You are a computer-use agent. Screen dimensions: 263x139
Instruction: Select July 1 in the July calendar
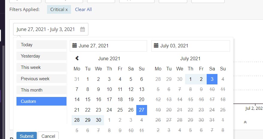click(191, 79)
